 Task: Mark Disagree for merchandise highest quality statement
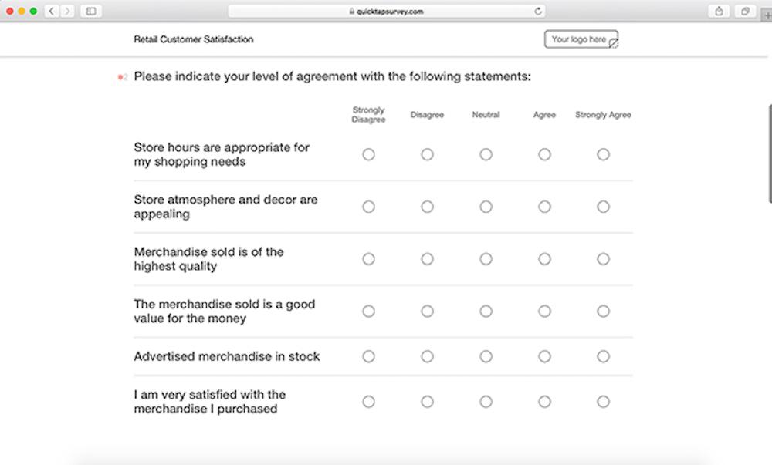427,259
